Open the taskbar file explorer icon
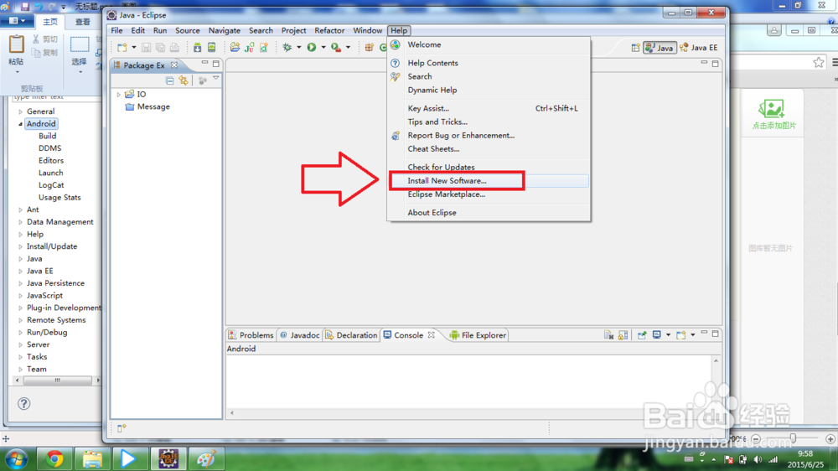 point(92,458)
